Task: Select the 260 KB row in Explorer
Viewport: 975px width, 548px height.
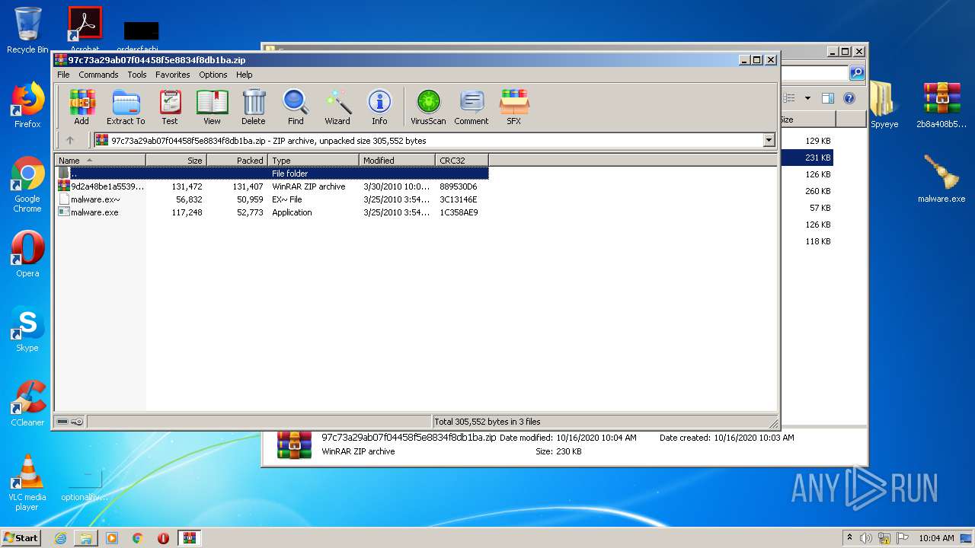Action: (807, 191)
